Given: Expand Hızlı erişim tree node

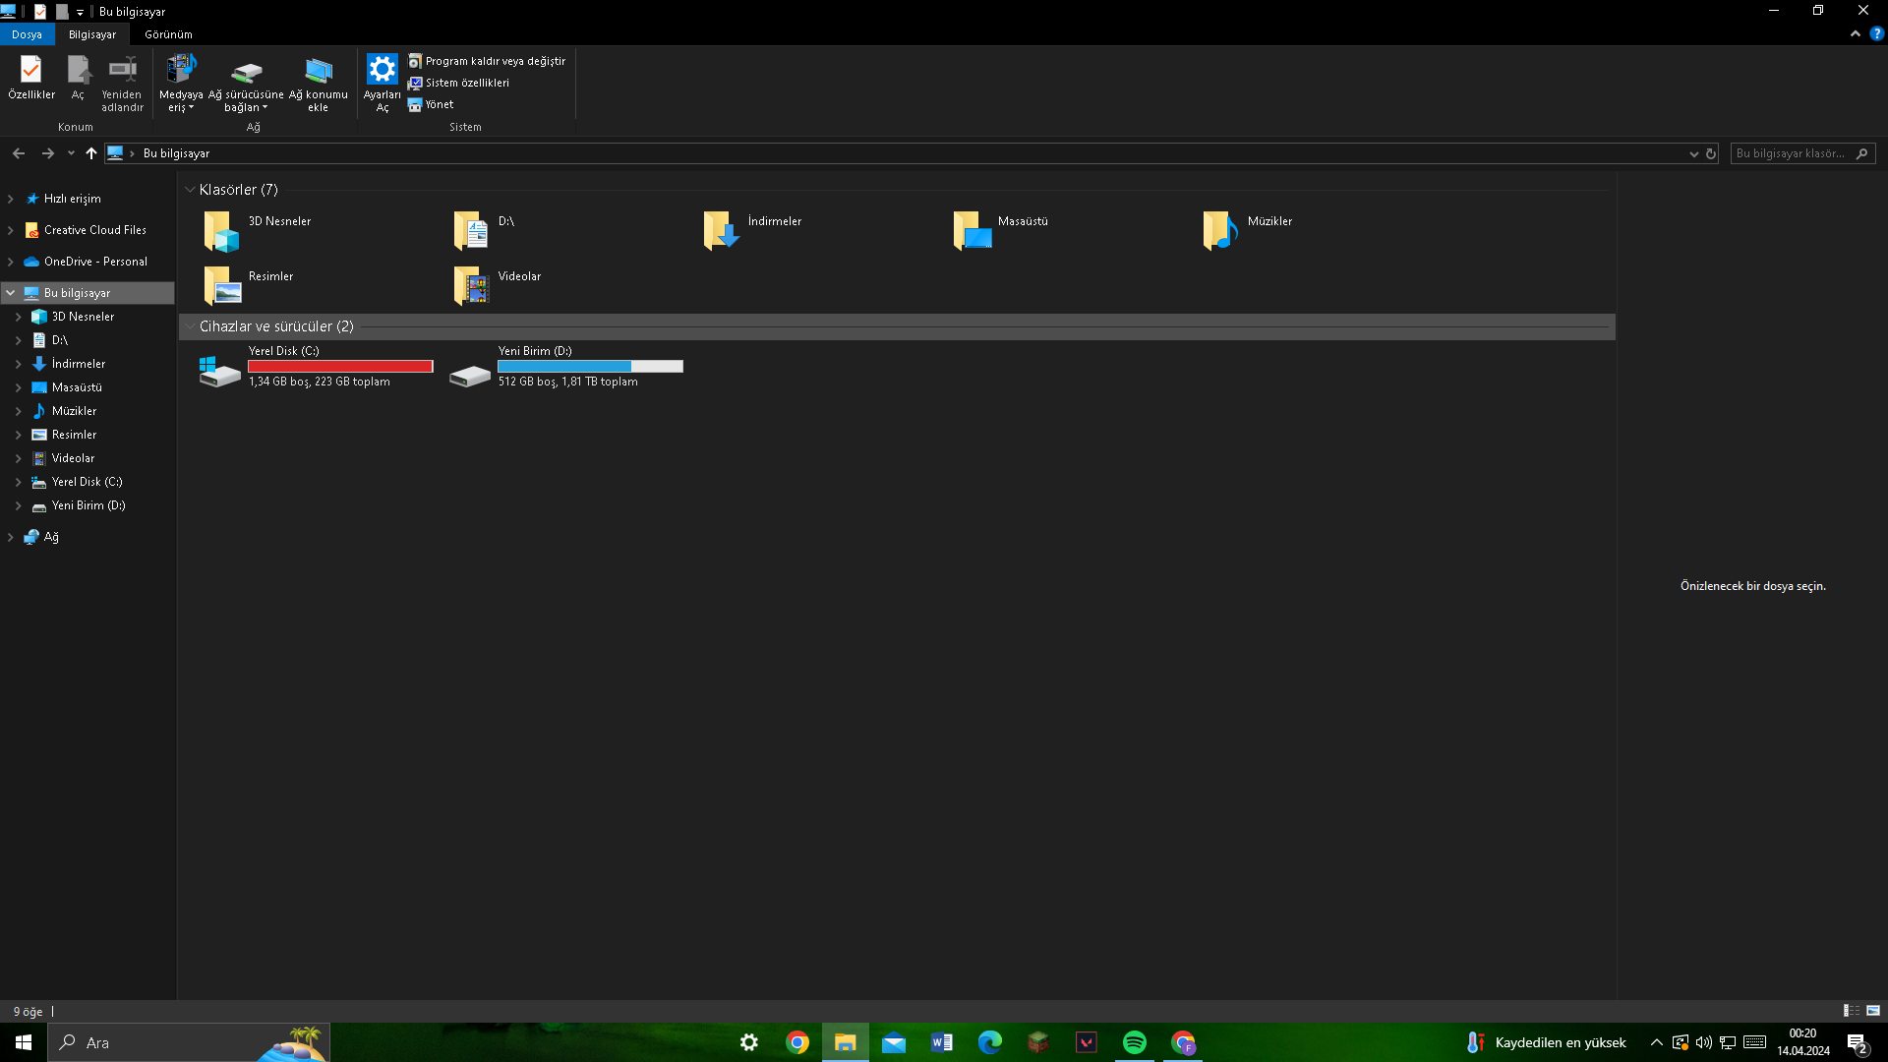Looking at the screenshot, I should coord(11,199).
